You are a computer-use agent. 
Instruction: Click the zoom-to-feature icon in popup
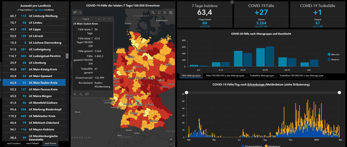[81, 94]
